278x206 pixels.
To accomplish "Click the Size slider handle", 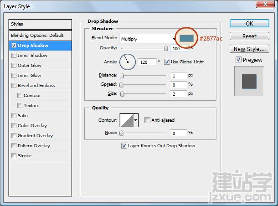I will [122, 94].
